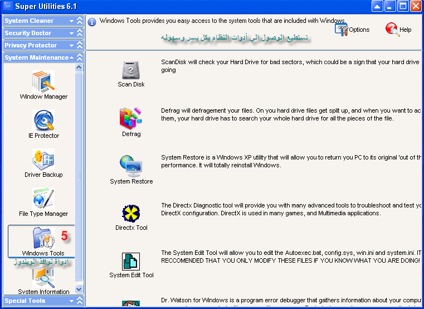The height and width of the screenshot is (309, 424).
Task: Click the up-arrow roll-up button in the title bar
Action: click(377, 6)
